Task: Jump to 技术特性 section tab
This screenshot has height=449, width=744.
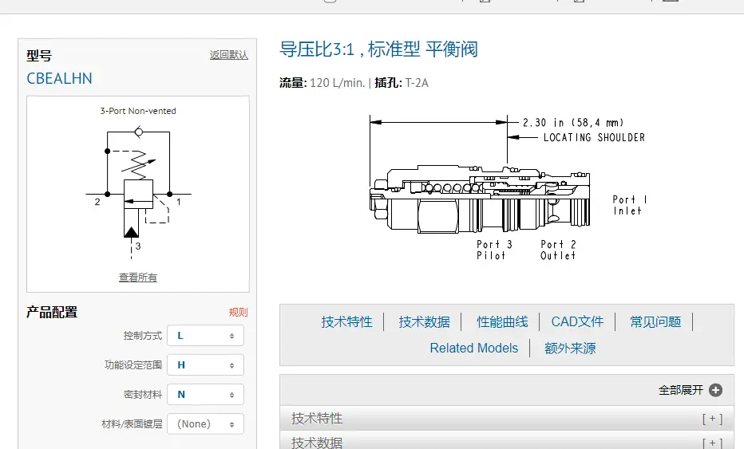Action: [346, 322]
